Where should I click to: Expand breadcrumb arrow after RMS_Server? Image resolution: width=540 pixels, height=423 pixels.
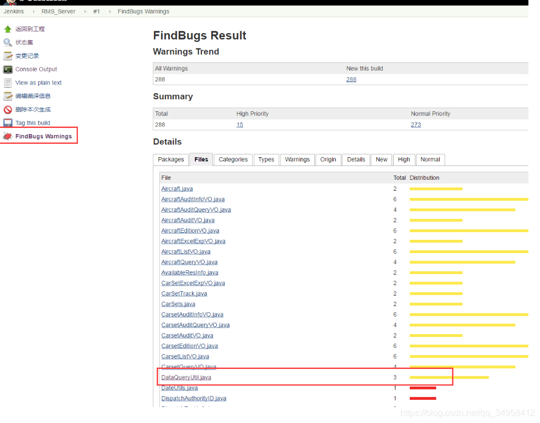tap(85, 12)
